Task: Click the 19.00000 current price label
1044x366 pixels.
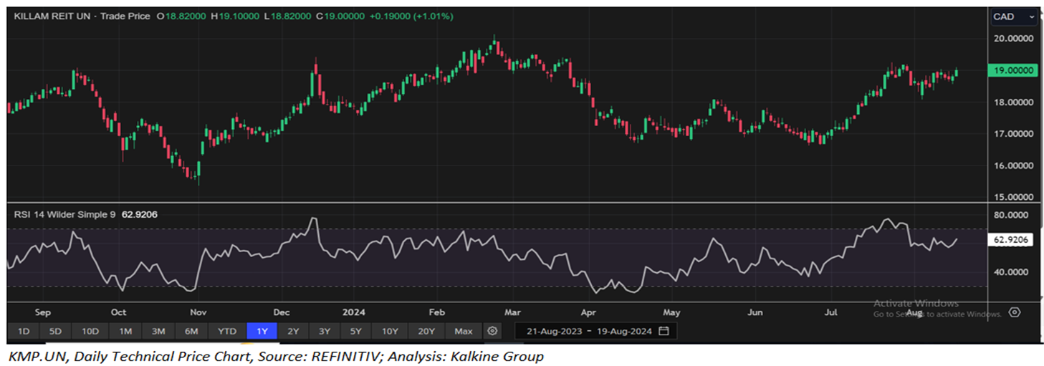Action: tap(1012, 70)
